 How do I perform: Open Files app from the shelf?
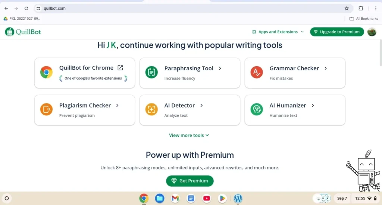[x=160, y=198]
